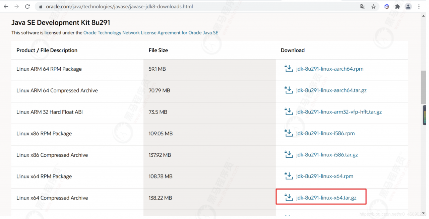429x219 pixels.
Task: Click download icon for arm32-vfp-hflt.tar.gz
Action: pos(289,112)
